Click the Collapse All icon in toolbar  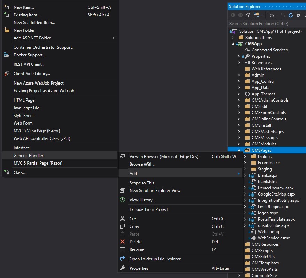click(298, 15)
